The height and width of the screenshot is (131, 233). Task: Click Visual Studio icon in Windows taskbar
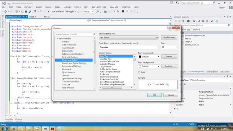click(45, 129)
